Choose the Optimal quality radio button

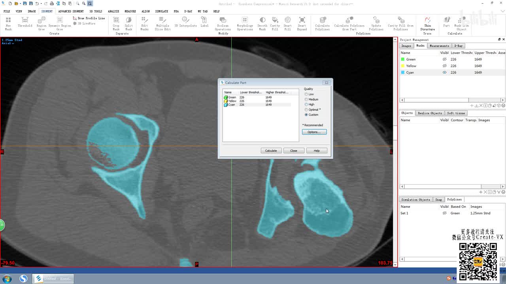306,110
